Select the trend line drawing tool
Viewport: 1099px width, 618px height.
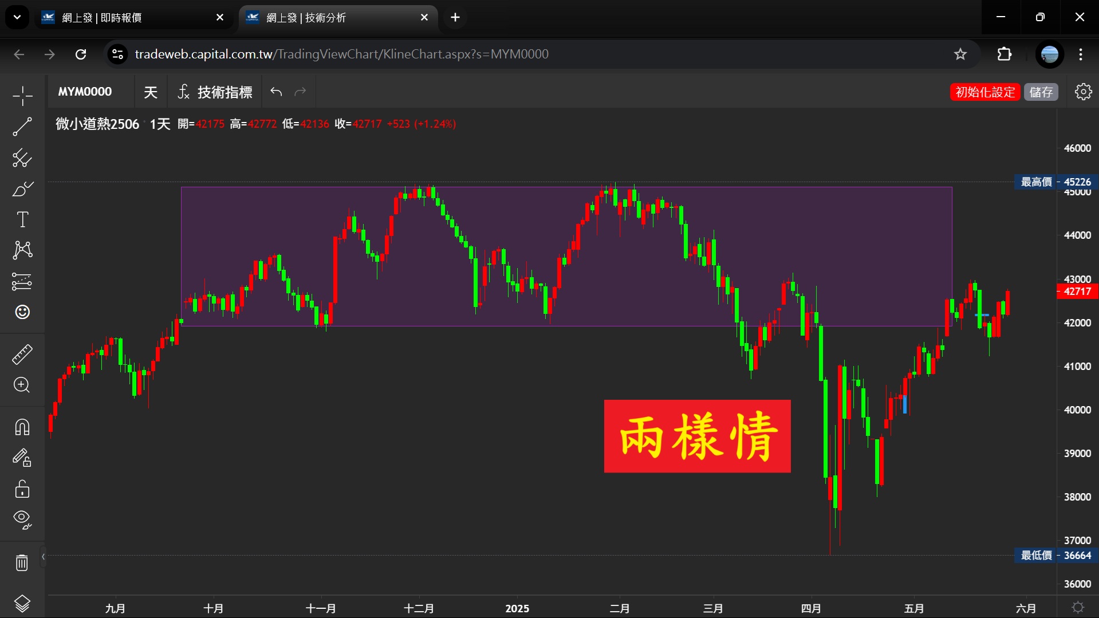(22, 127)
